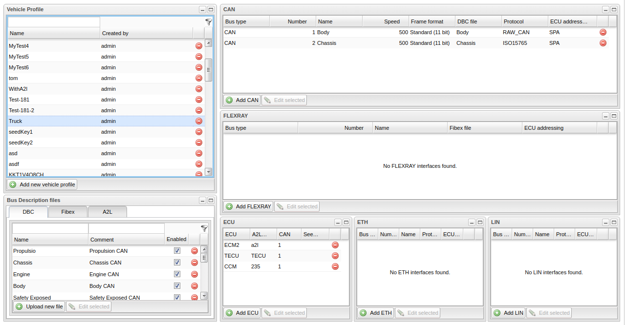Collapse the FLEXRAY panel

605,116
